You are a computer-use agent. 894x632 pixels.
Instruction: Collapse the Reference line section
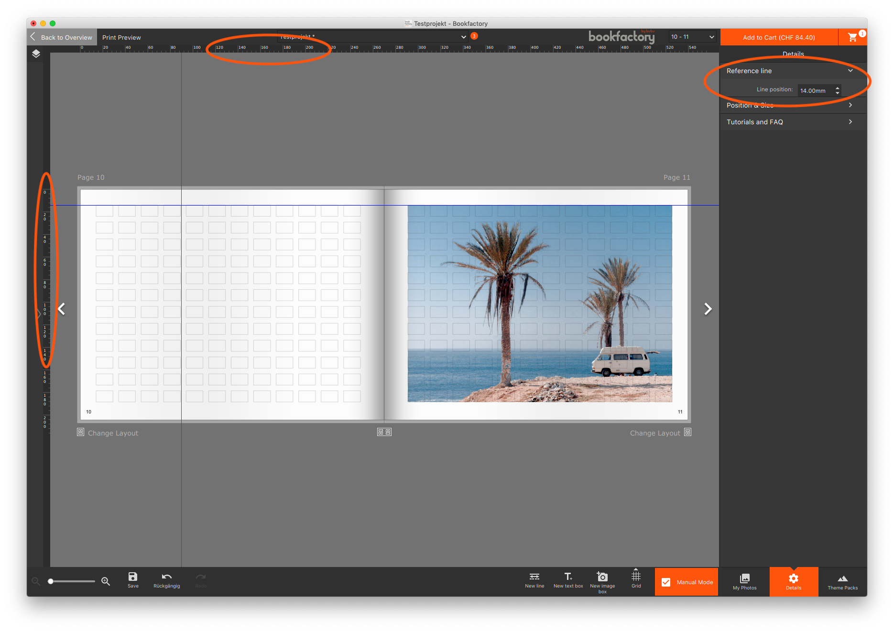(850, 71)
